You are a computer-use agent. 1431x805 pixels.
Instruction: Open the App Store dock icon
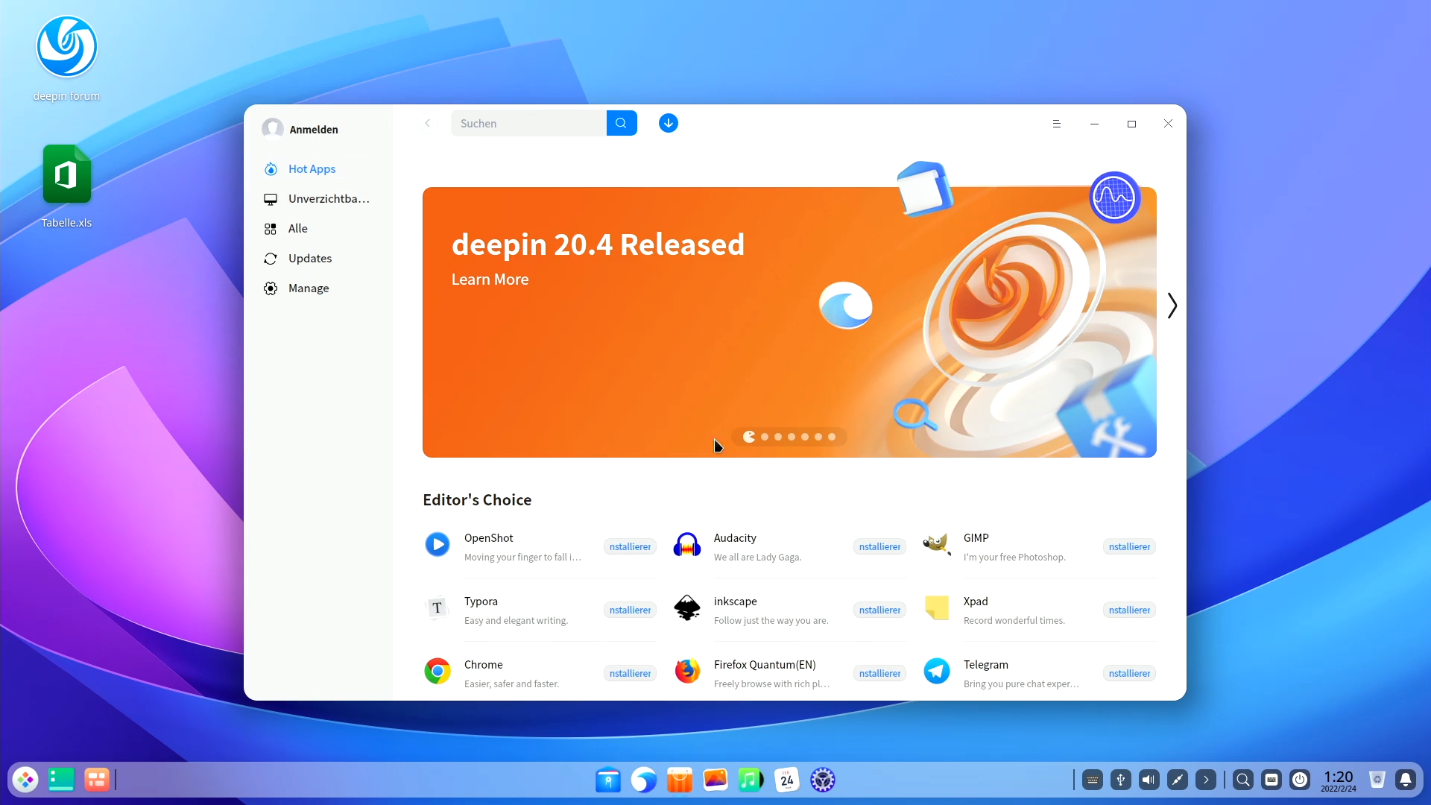point(680,780)
